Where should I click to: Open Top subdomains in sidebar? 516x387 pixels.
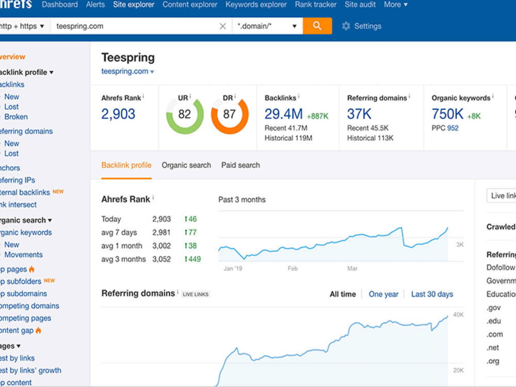click(23, 294)
